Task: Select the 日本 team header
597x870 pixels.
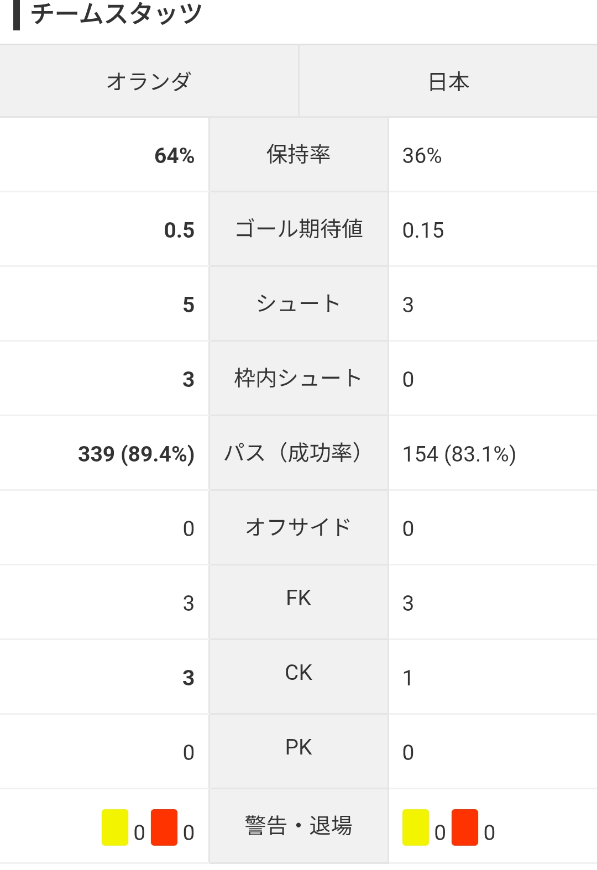Action: (x=448, y=81)
